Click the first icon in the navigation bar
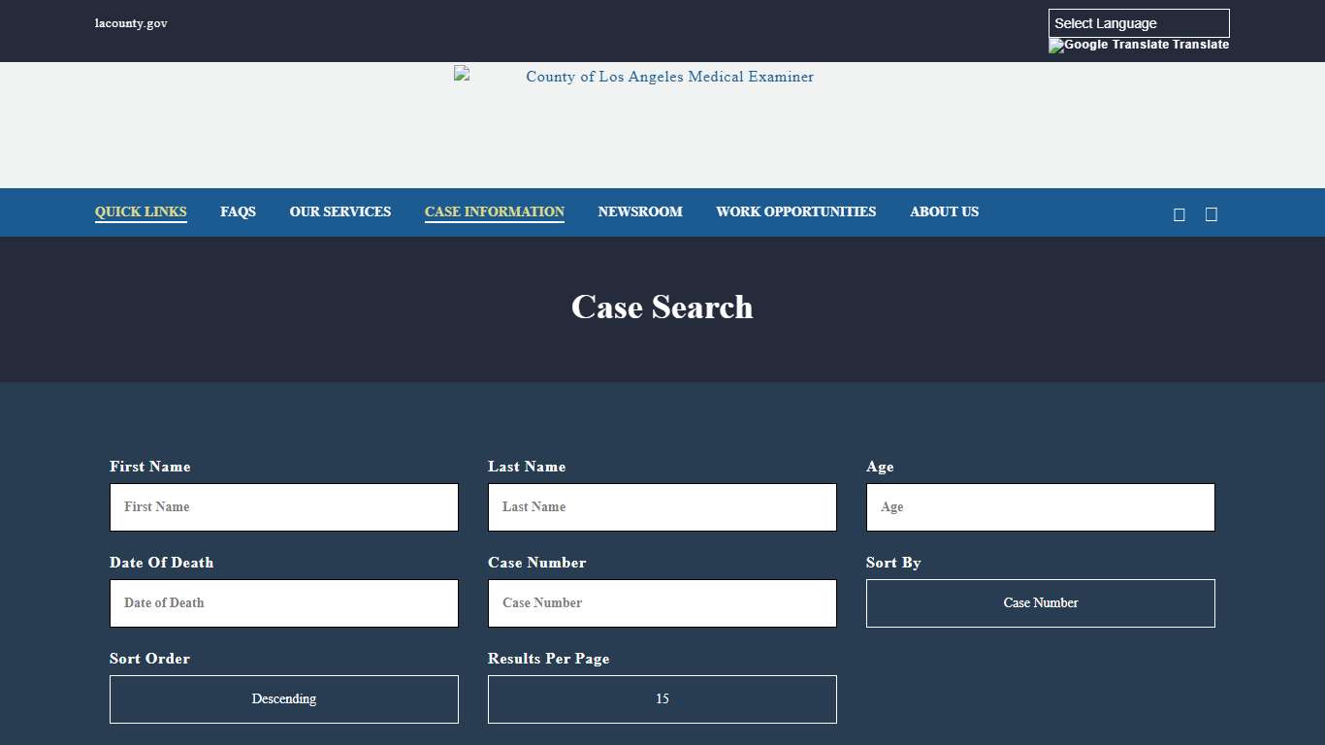Image resolution: width=1325 pixels, height=745 pixels. [x=1180, y=213]
